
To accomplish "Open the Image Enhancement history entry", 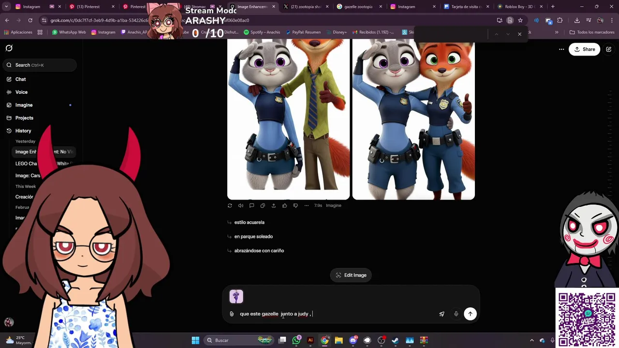I will 44,152.
